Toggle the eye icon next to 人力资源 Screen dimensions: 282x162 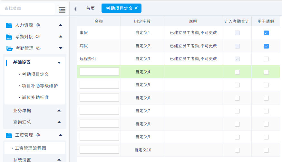click(38, 25)
